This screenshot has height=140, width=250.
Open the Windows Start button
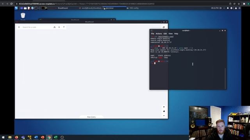click(x=3, y=137)
